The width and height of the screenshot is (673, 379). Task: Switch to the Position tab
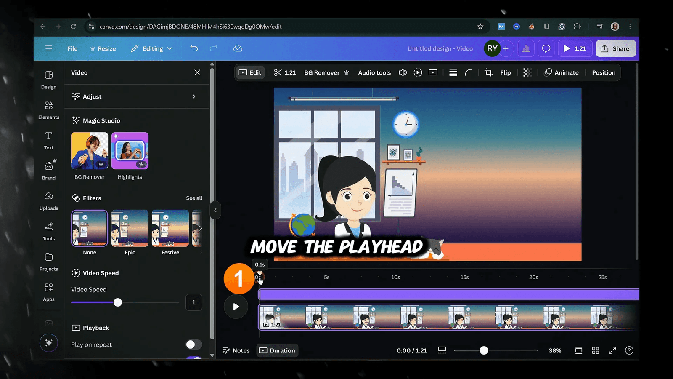[603, 72]
